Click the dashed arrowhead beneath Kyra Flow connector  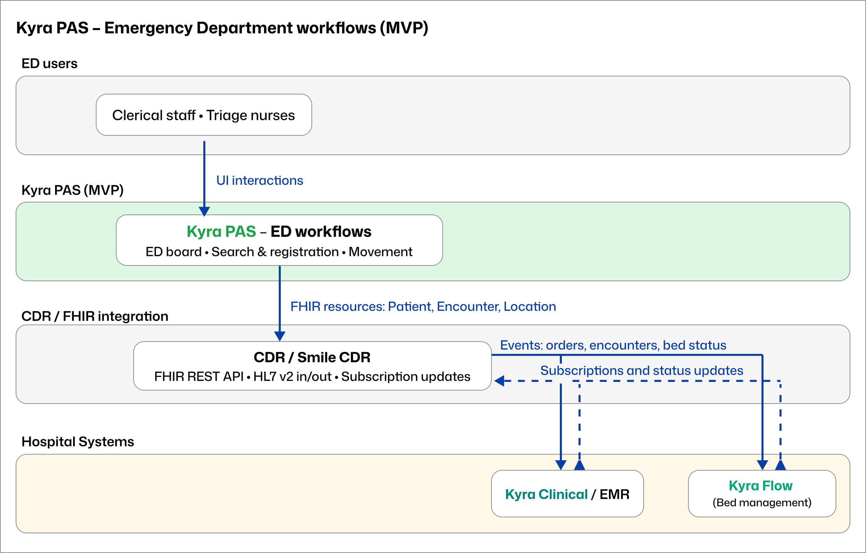coord(780,465)
